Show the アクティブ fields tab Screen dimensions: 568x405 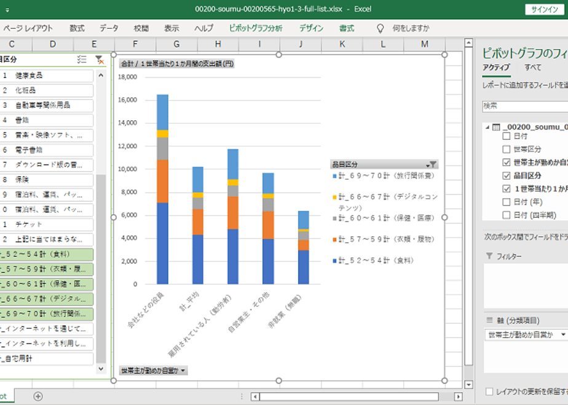point(496,67)
